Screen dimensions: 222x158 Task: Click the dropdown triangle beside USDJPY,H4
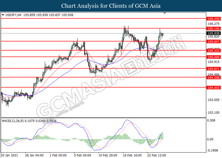3,15
